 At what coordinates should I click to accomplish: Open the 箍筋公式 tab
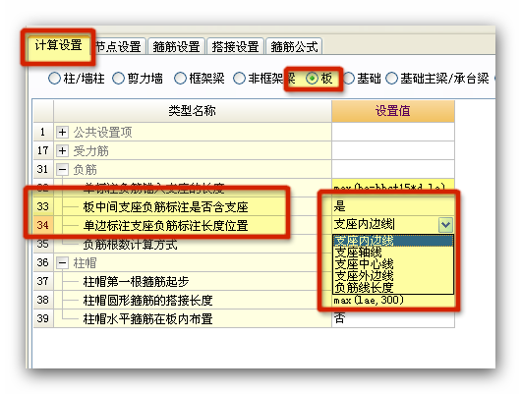294,46
